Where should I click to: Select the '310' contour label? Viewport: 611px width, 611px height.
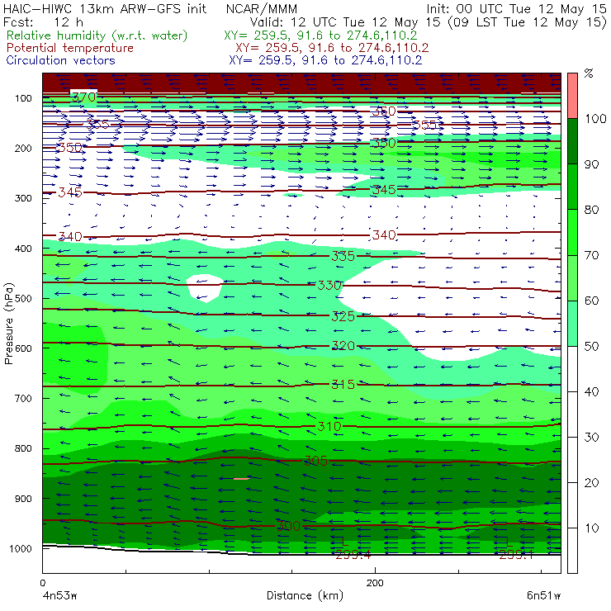pyautogui.click(x=329, y=426)
